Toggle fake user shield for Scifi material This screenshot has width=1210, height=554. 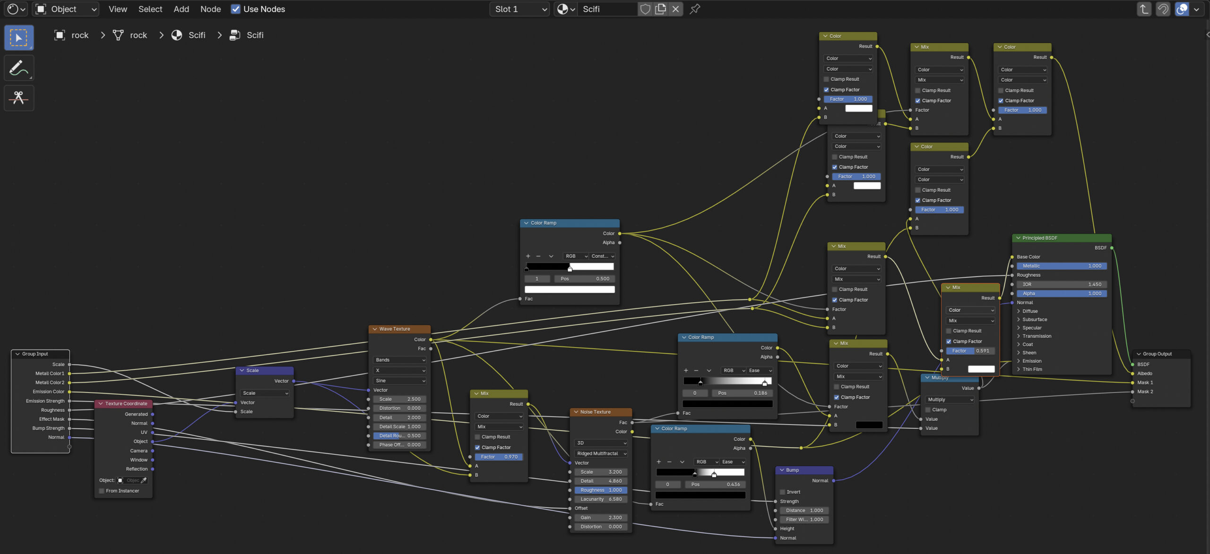pos(645,9)
